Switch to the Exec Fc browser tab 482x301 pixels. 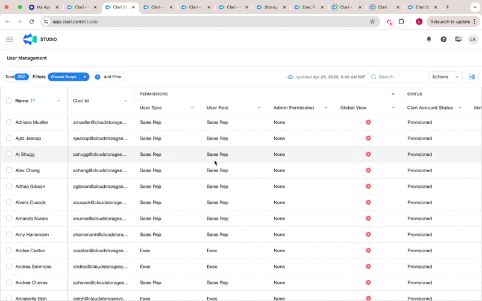point(308,7)
